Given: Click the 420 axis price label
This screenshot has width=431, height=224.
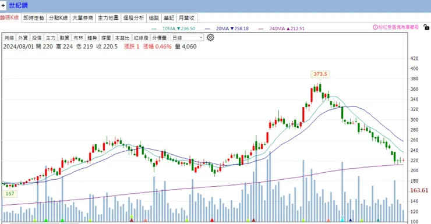Looking at the screenshot, I should pyautogui.click(x=414, y=58).
